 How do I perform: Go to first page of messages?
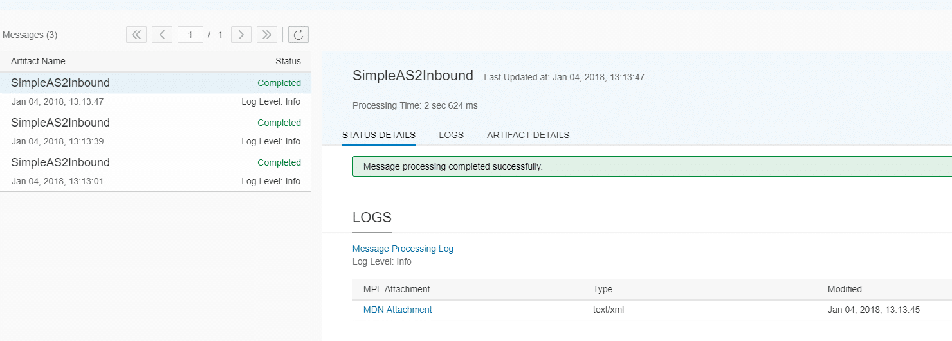(136, 35)
